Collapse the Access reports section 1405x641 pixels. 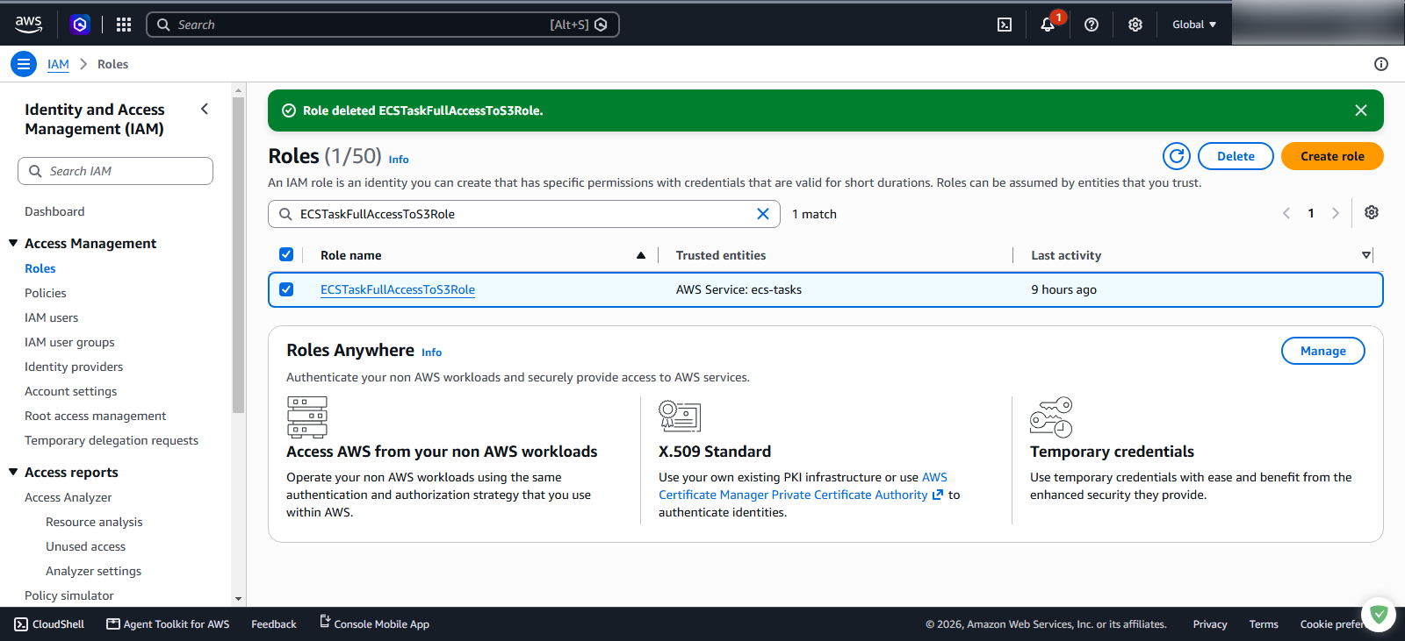pyautogui.click(x=13, y=472)
